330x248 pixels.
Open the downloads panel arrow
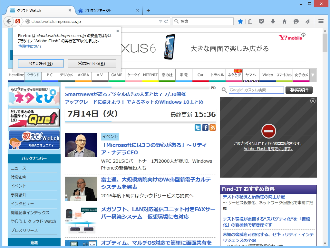273,21
